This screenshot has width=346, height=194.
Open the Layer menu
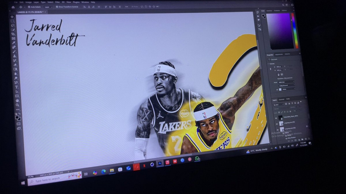pyautogui.click(x=36, y=2)
